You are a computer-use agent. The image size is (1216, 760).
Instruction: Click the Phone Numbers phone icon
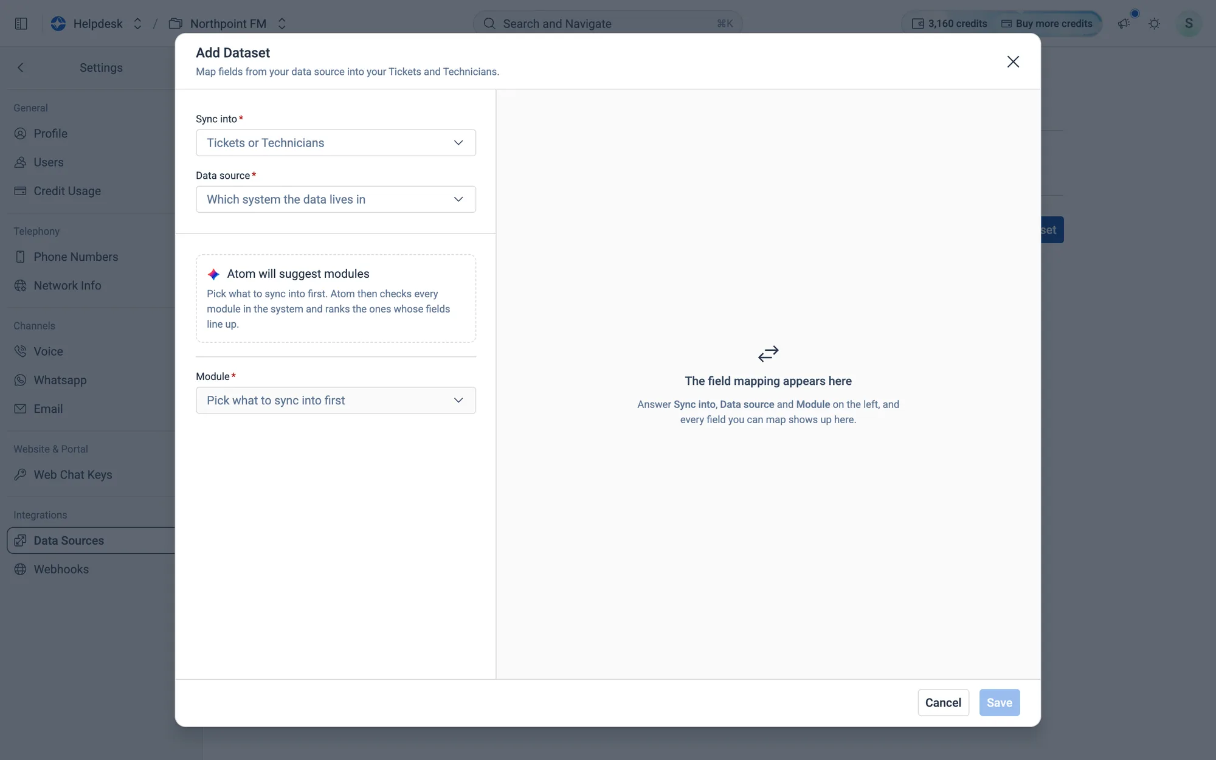coord(21,257)
